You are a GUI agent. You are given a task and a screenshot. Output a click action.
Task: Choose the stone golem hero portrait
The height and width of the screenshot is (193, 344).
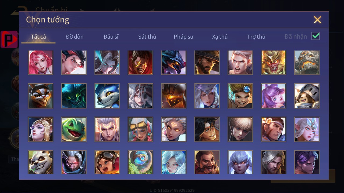click(307, 62)
